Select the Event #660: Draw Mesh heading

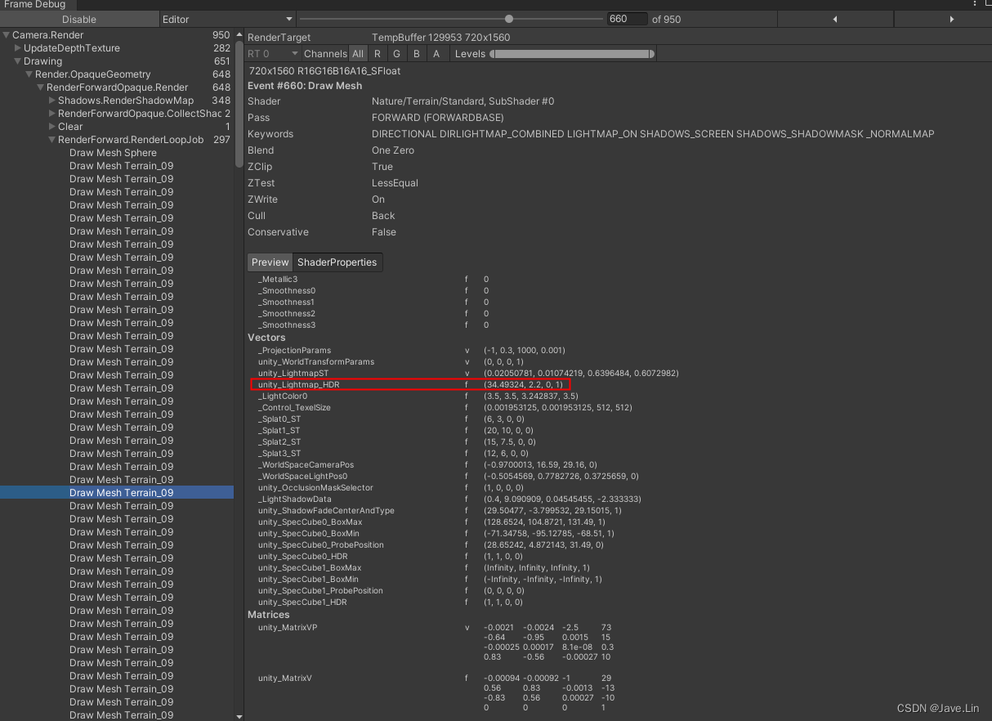click(x=305, y=86)
